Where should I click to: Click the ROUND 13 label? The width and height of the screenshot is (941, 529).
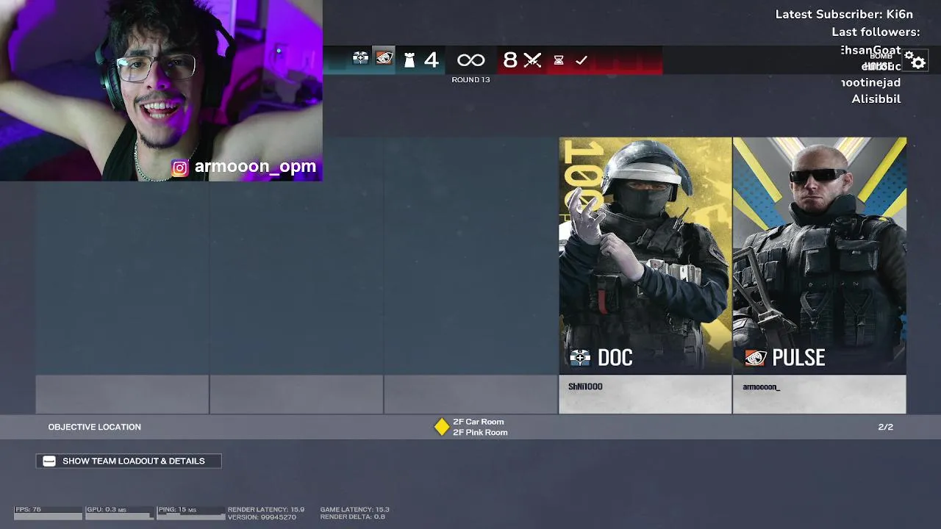pos(470,79)
